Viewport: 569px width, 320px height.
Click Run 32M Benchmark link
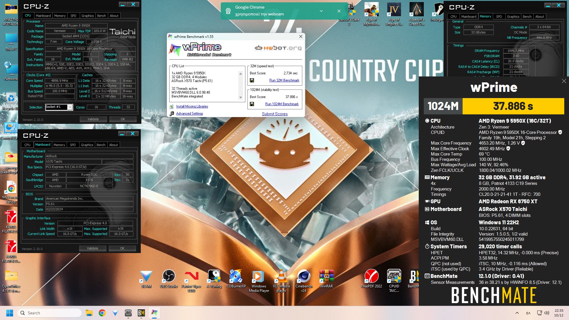tap(284, 80)
